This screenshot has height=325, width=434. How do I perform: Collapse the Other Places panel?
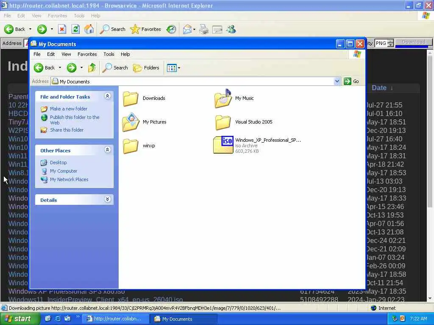pos(107,150)
